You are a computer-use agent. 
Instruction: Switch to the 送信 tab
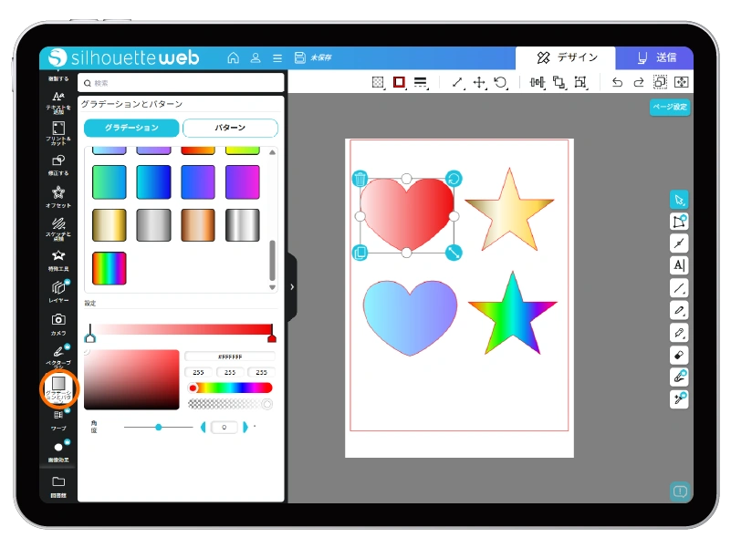point(653,57)
